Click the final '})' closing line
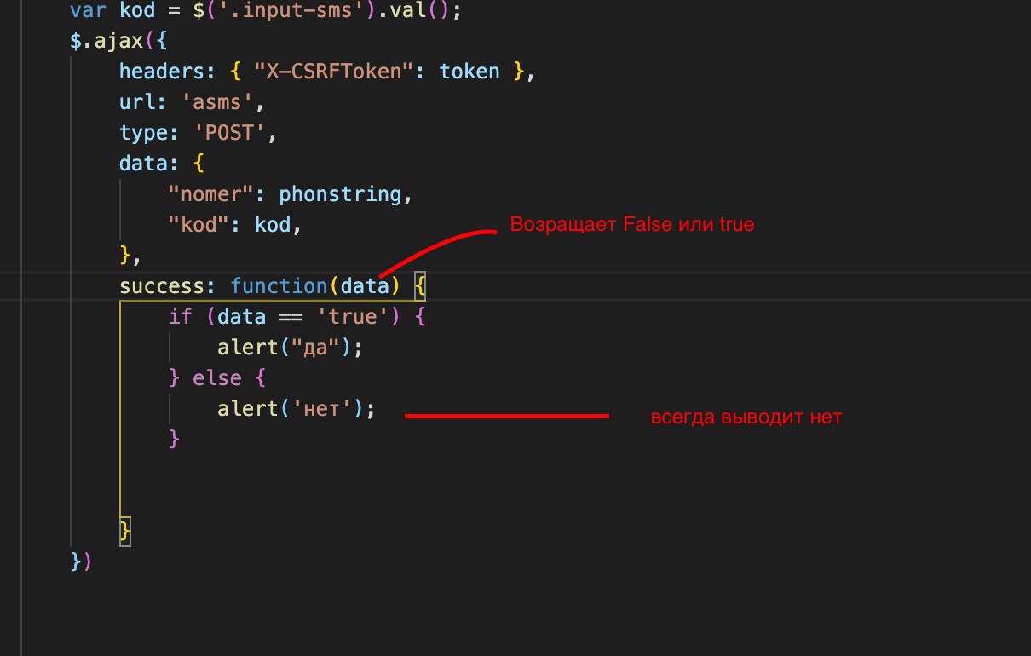 [x=82, y=561]
